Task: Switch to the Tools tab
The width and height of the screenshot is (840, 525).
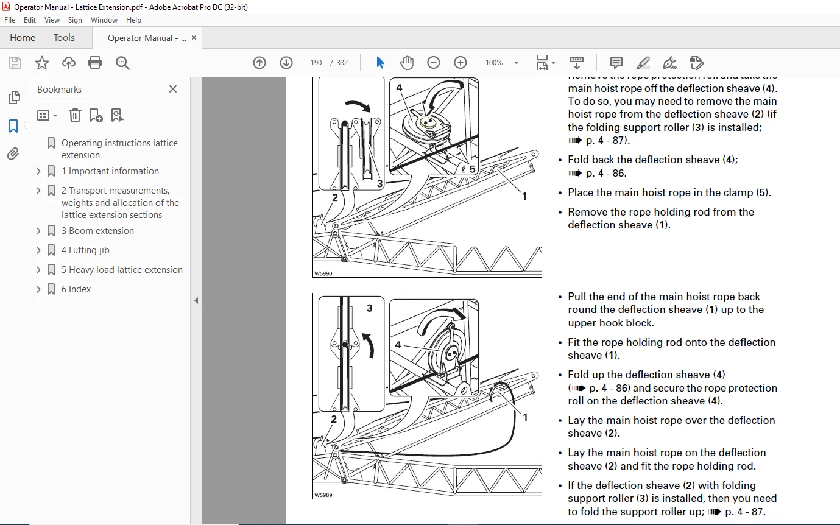Action: [x=64, y=38]
